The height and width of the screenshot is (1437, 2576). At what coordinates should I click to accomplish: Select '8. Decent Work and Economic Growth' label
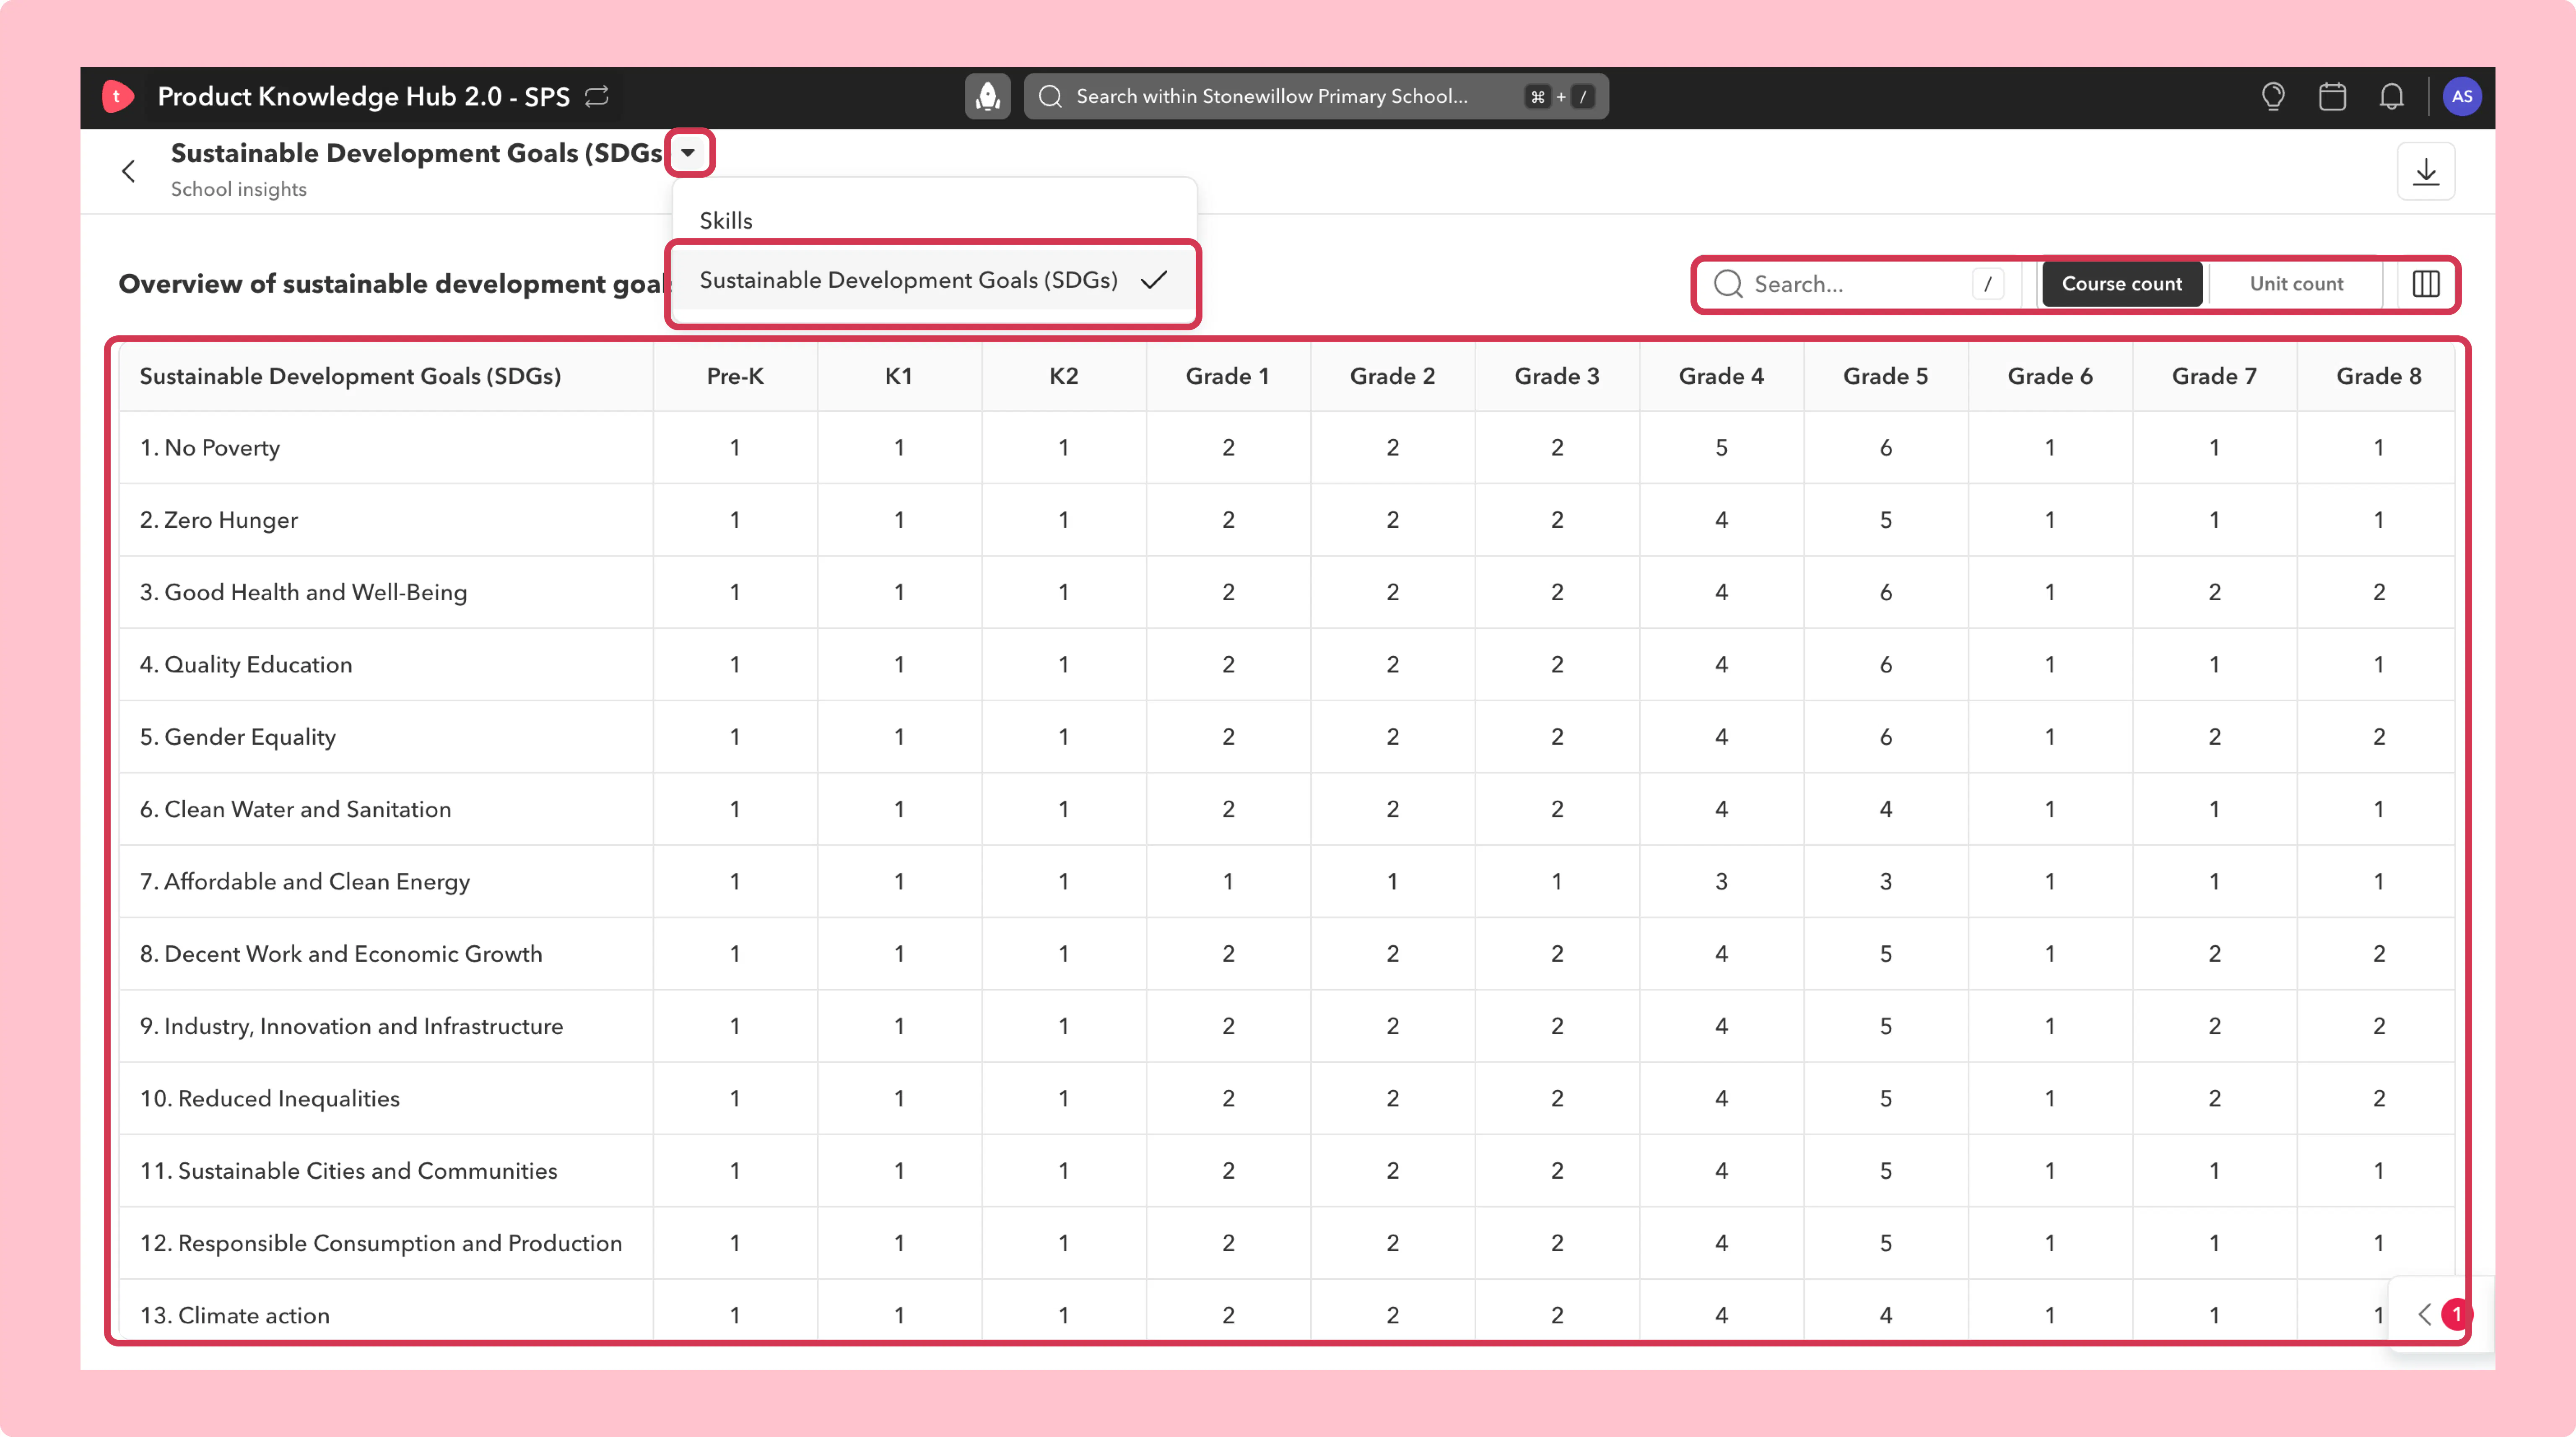coord(341,954)
